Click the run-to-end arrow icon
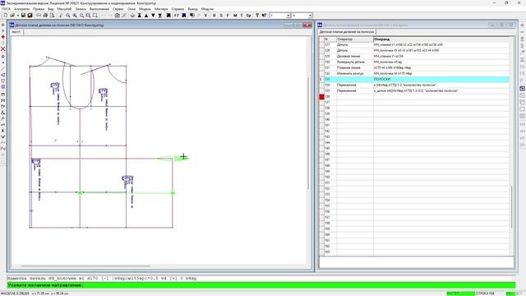526x296 pixels. pos(160,15)
